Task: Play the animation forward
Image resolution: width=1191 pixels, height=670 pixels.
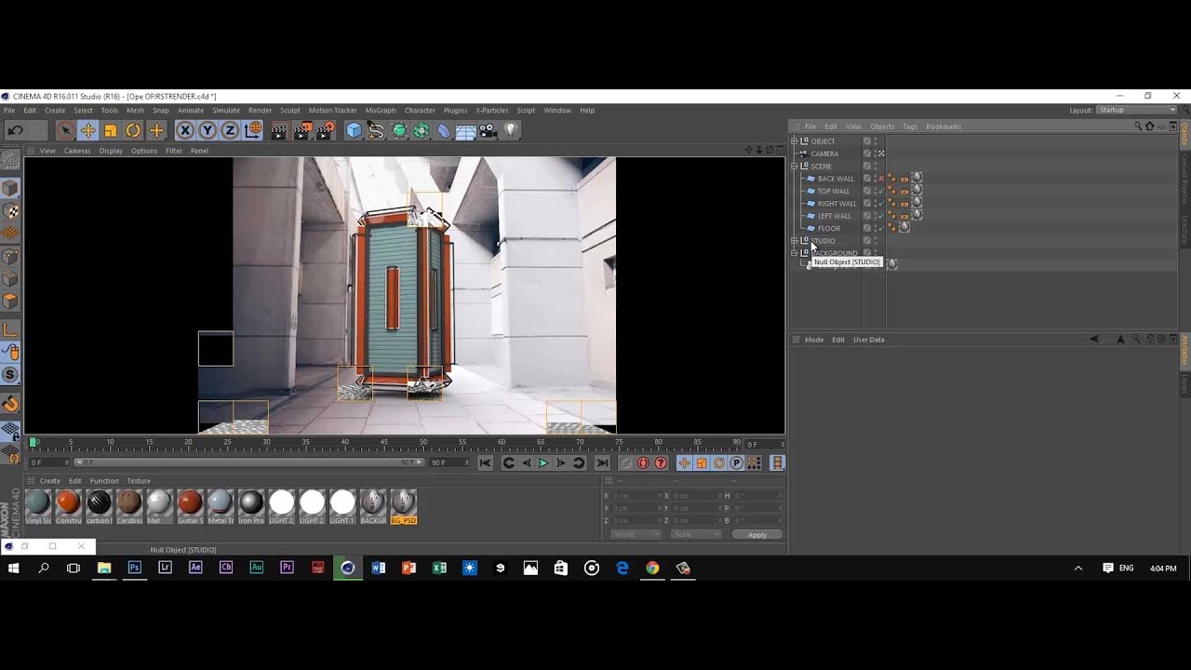Action: tap(543, 462)
